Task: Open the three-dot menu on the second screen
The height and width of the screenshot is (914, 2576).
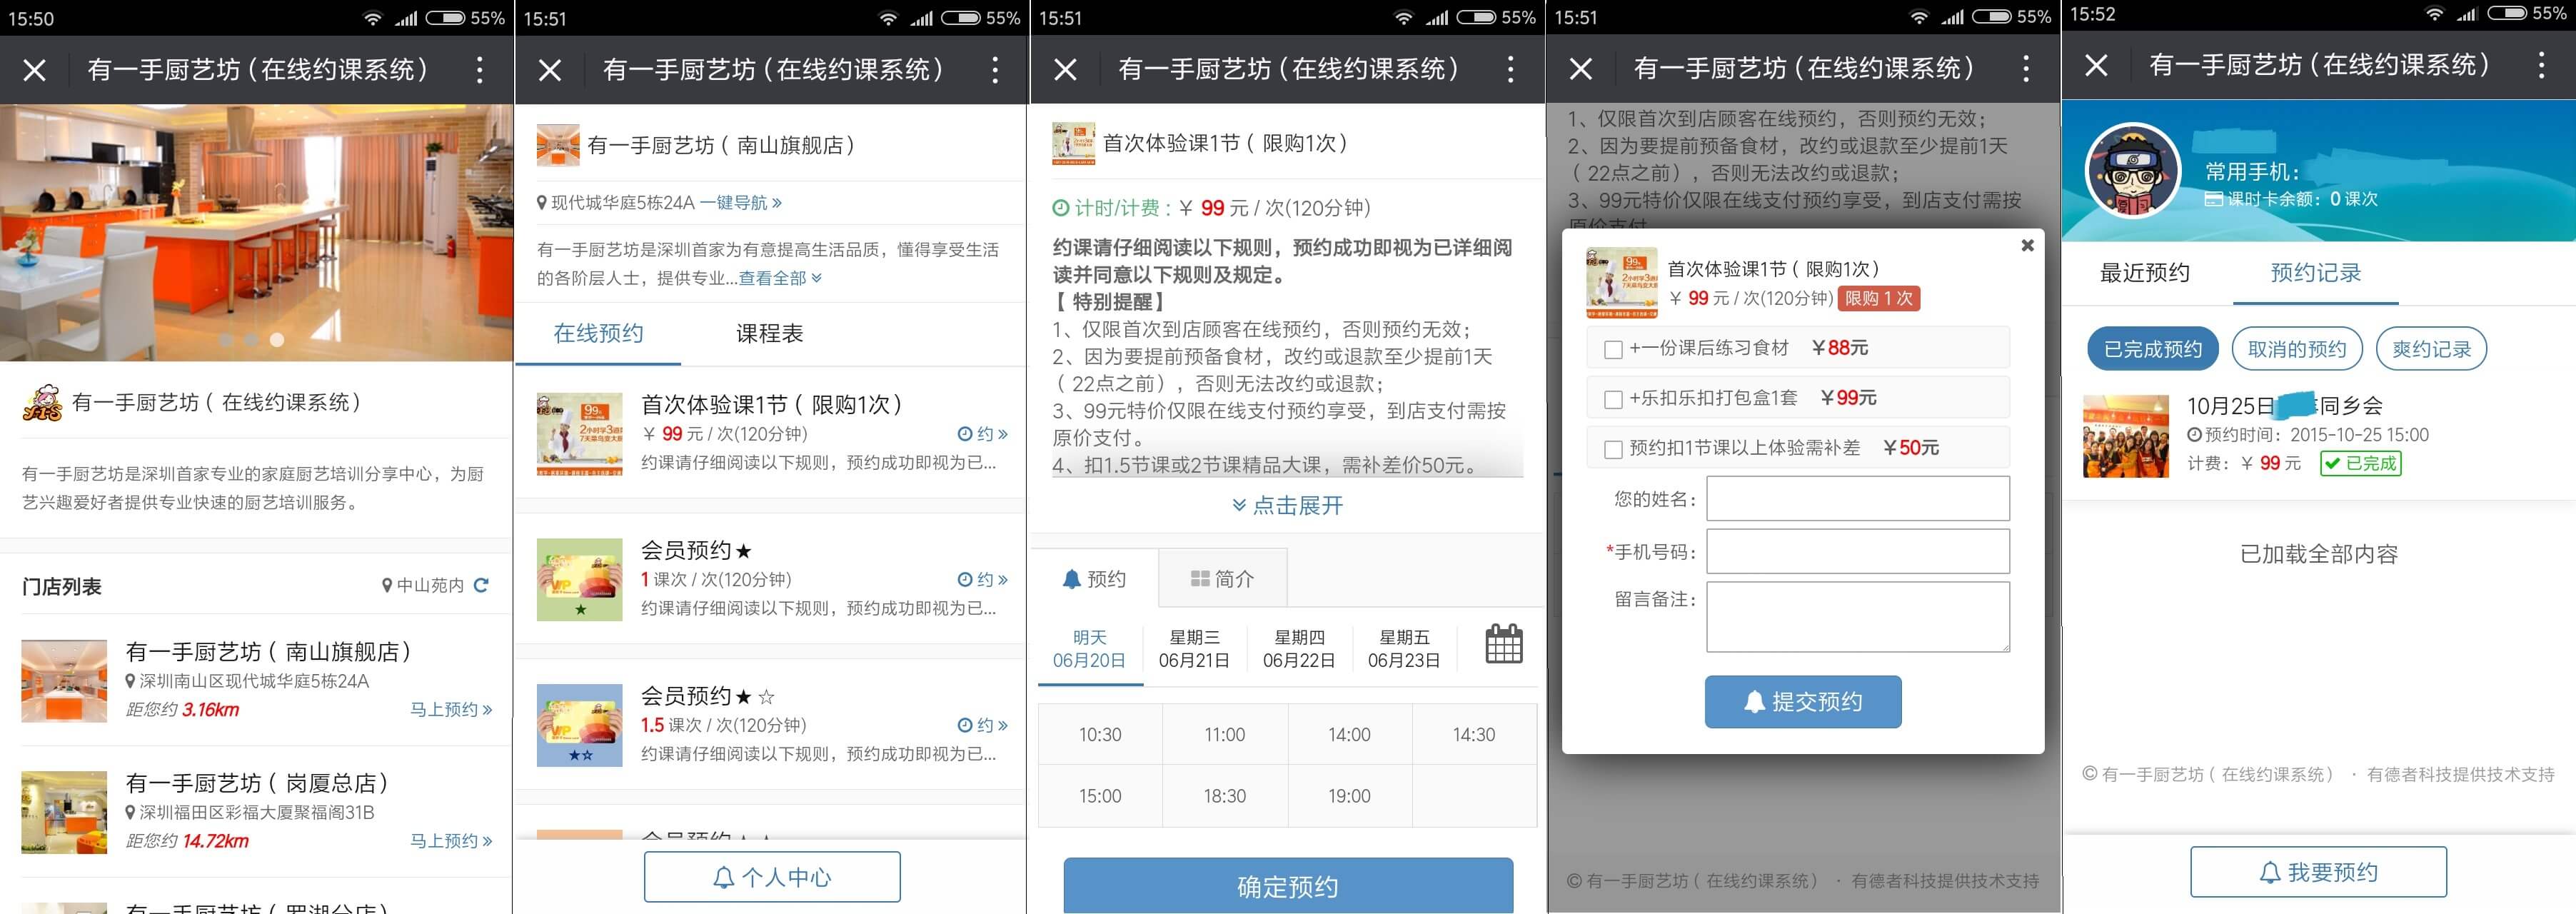Action: (995, 70)
